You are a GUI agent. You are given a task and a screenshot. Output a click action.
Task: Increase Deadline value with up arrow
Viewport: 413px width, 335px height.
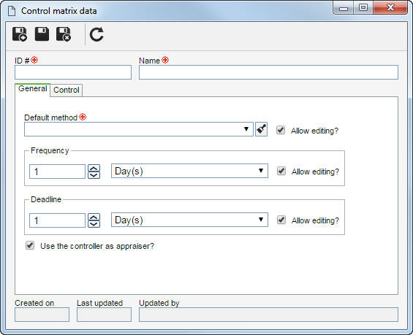(94, 217)
